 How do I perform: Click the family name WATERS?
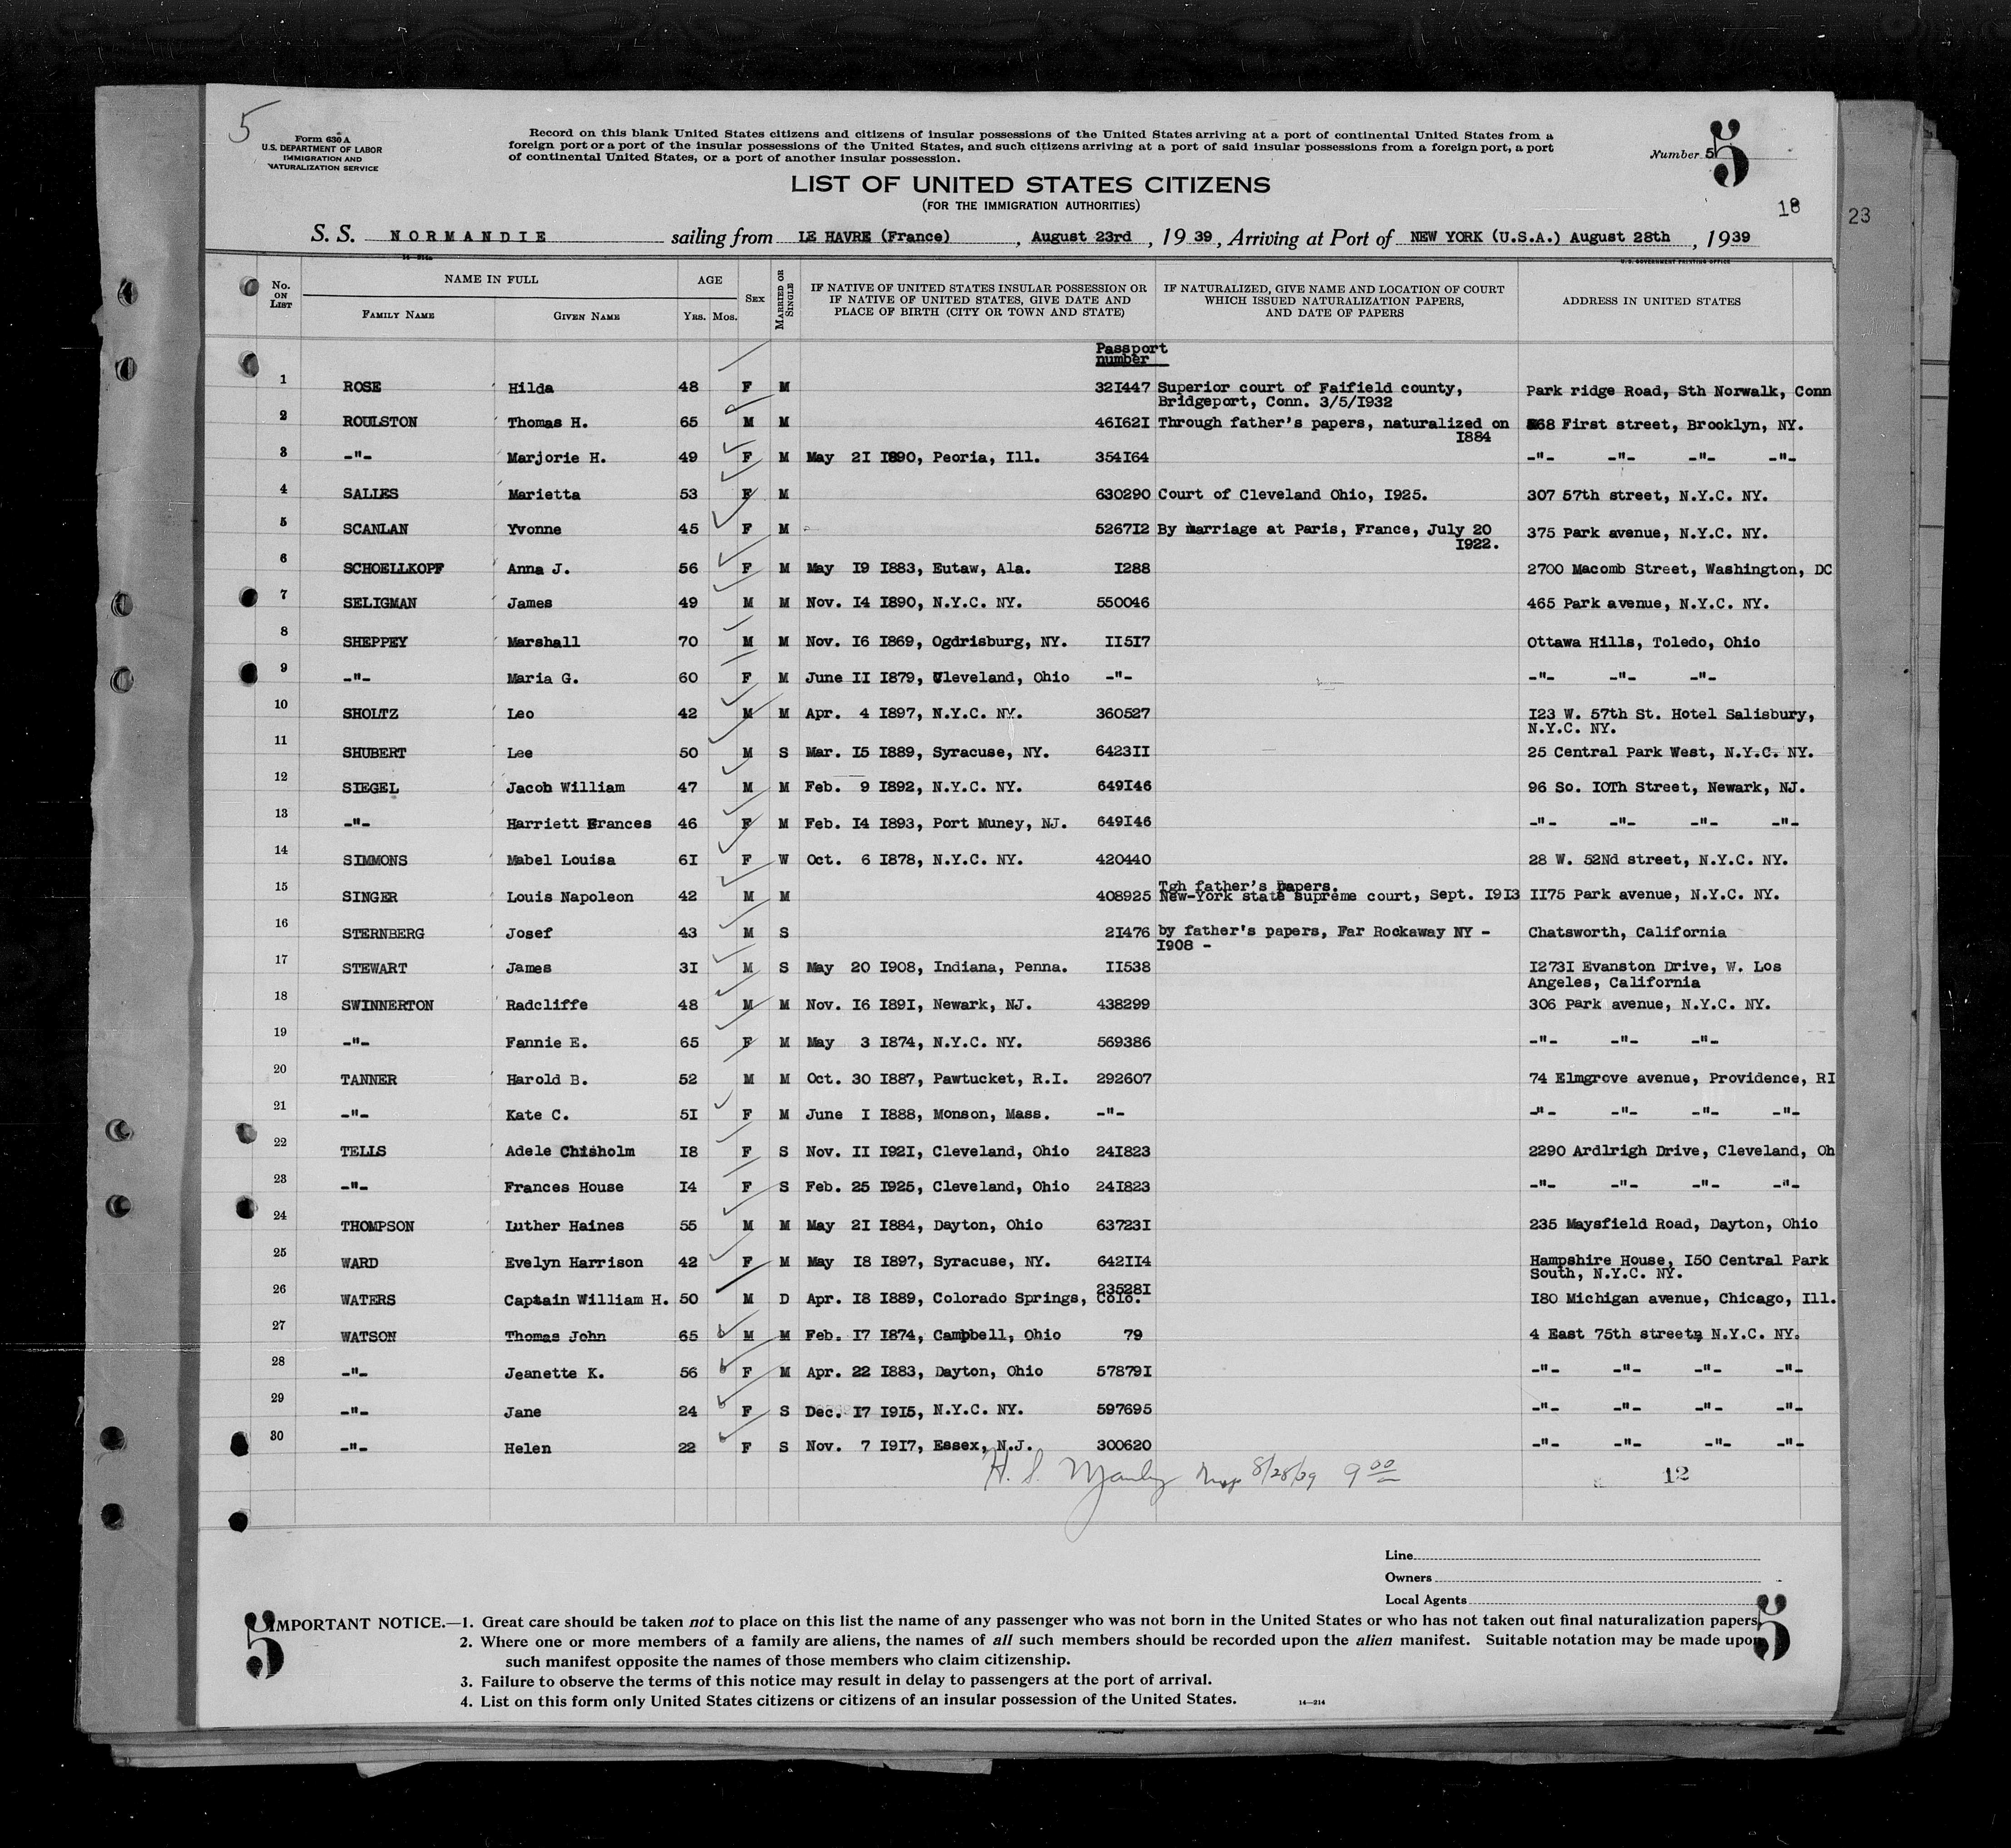pos(368,1300)
